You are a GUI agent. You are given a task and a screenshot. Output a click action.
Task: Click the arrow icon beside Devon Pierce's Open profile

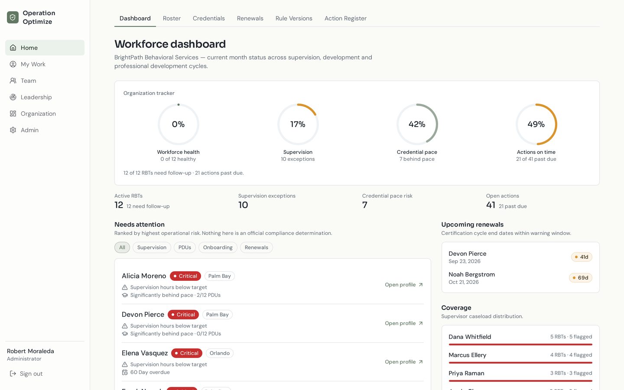click(x=421, y=323)
